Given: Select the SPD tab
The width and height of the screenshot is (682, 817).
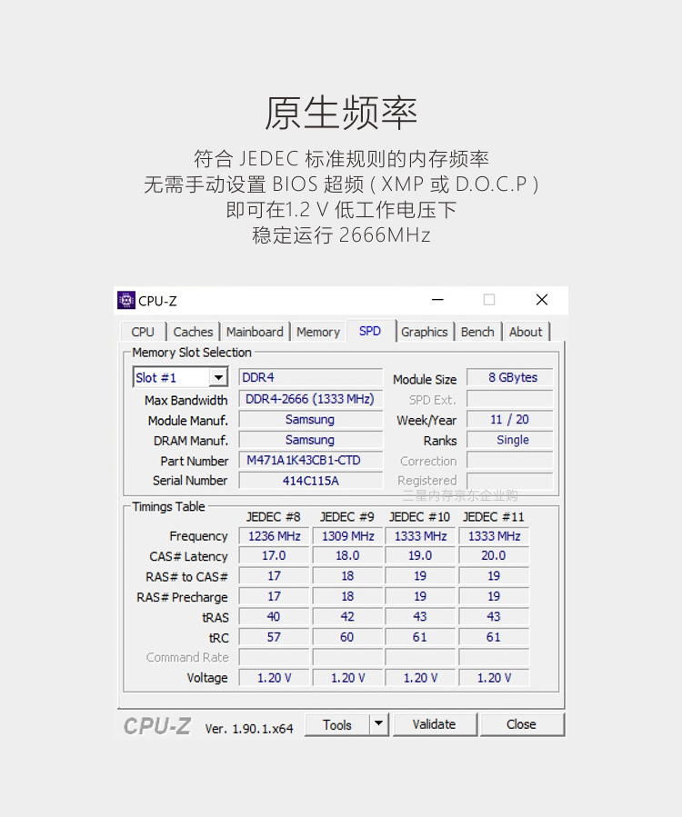Looking at the screenshot, I should 370,331.
